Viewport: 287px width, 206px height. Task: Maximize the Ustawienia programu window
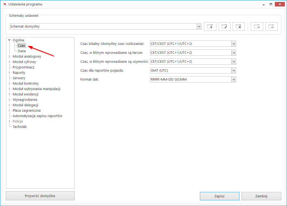(x=271, y=4)
